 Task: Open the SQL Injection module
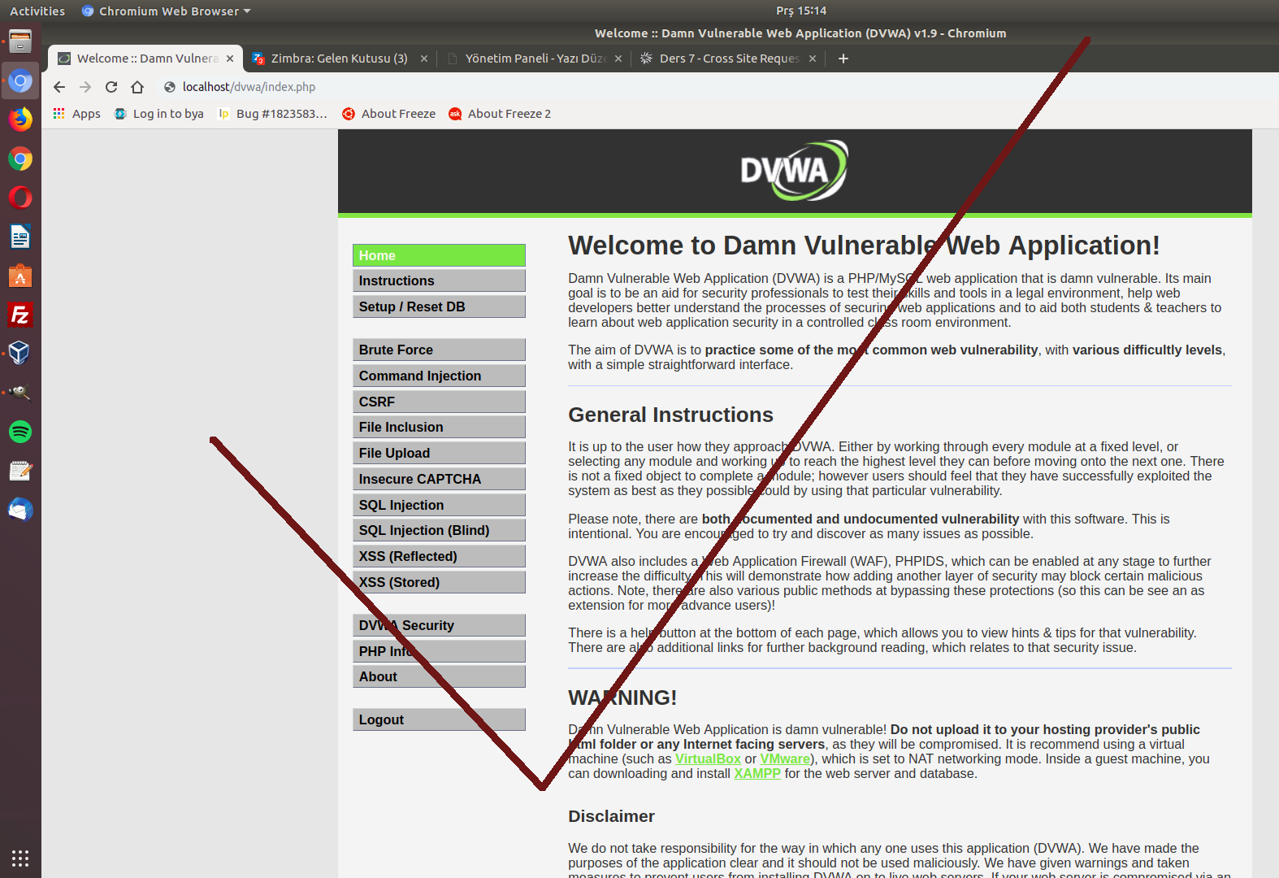click(439, 505)
